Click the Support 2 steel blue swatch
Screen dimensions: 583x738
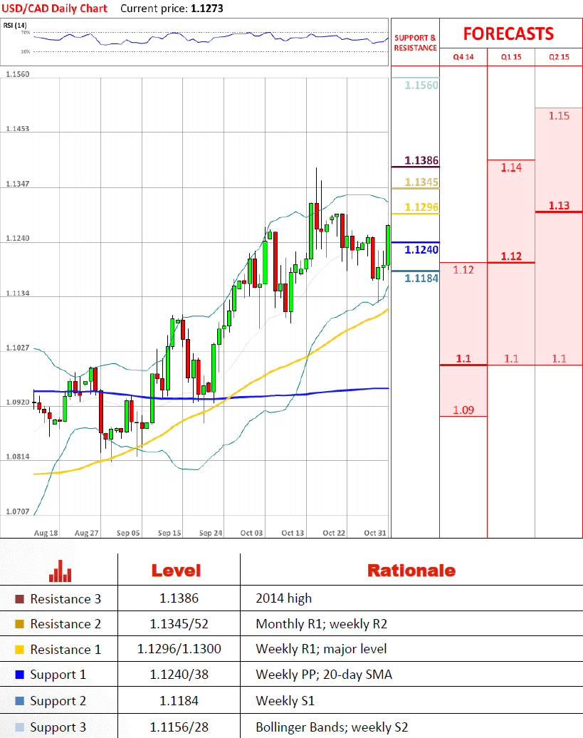(x=20, y=701)
